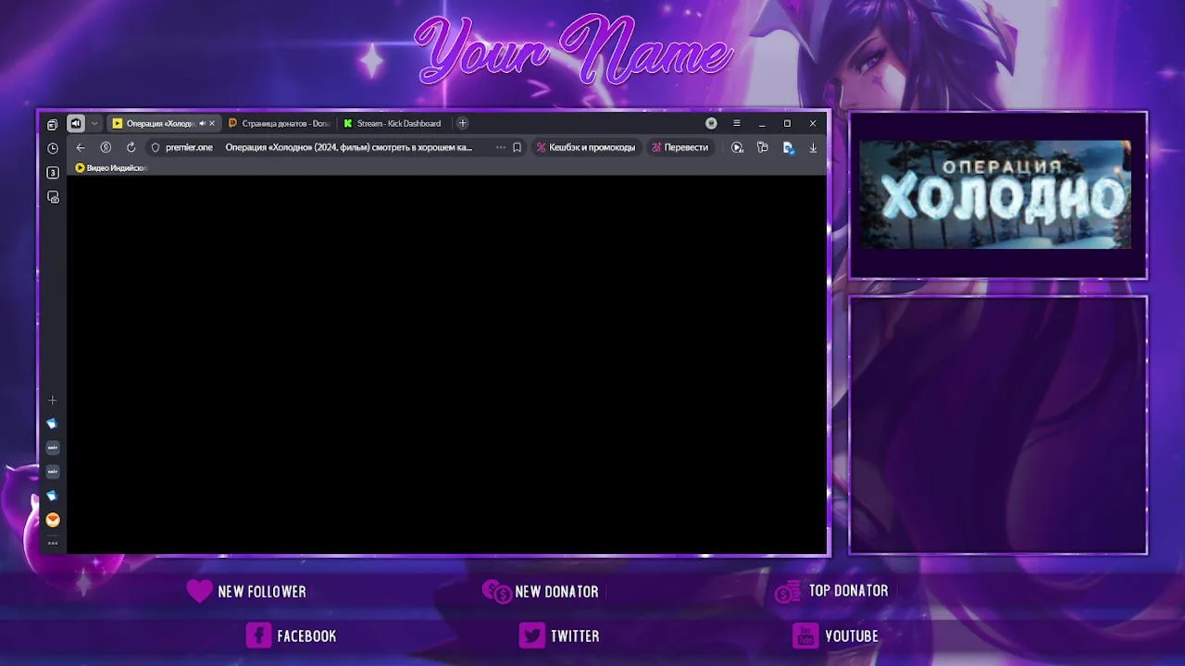
Task: Click the sidebar icon under the tabs counter
Action: tap(53, 197)
